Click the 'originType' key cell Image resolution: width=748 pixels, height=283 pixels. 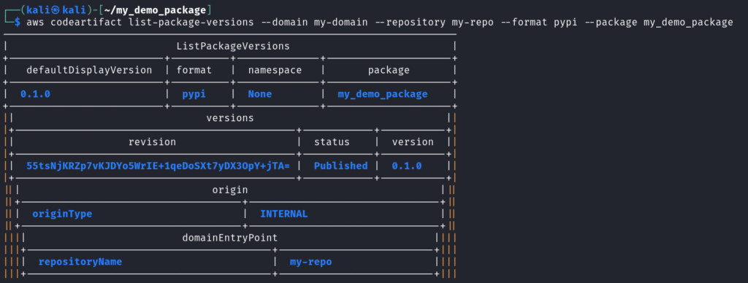tap(63, 214)
